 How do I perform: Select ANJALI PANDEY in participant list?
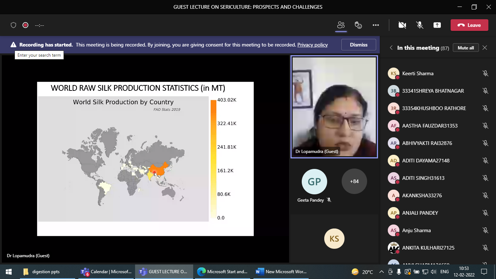click(x=420, y=213)
